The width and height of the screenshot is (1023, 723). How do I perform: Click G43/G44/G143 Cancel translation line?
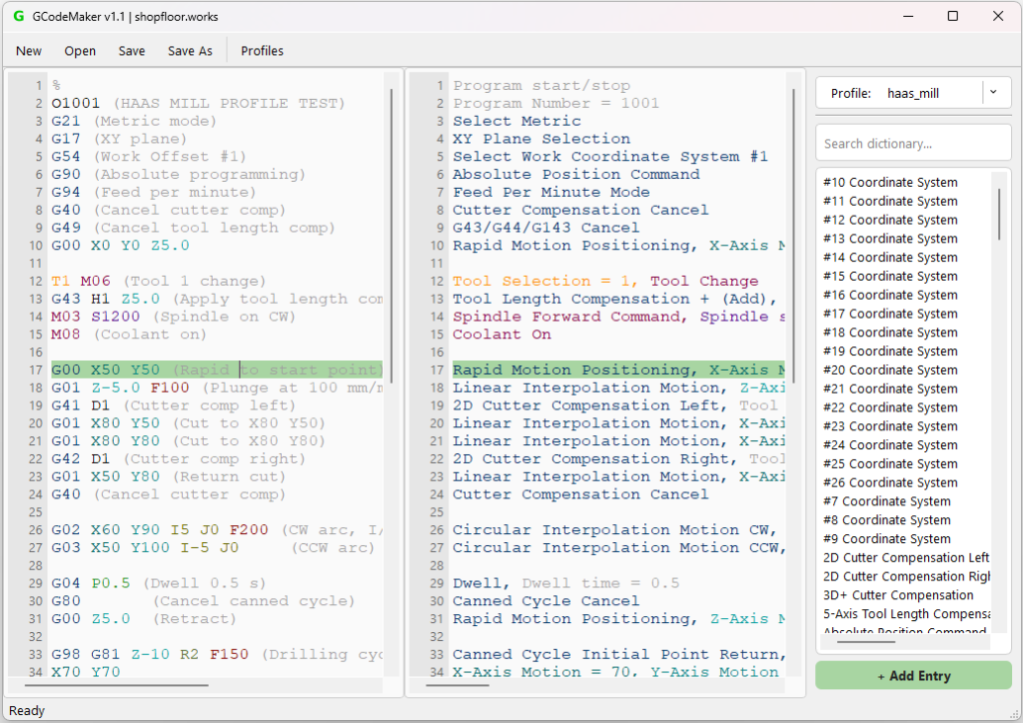[546, 228]
